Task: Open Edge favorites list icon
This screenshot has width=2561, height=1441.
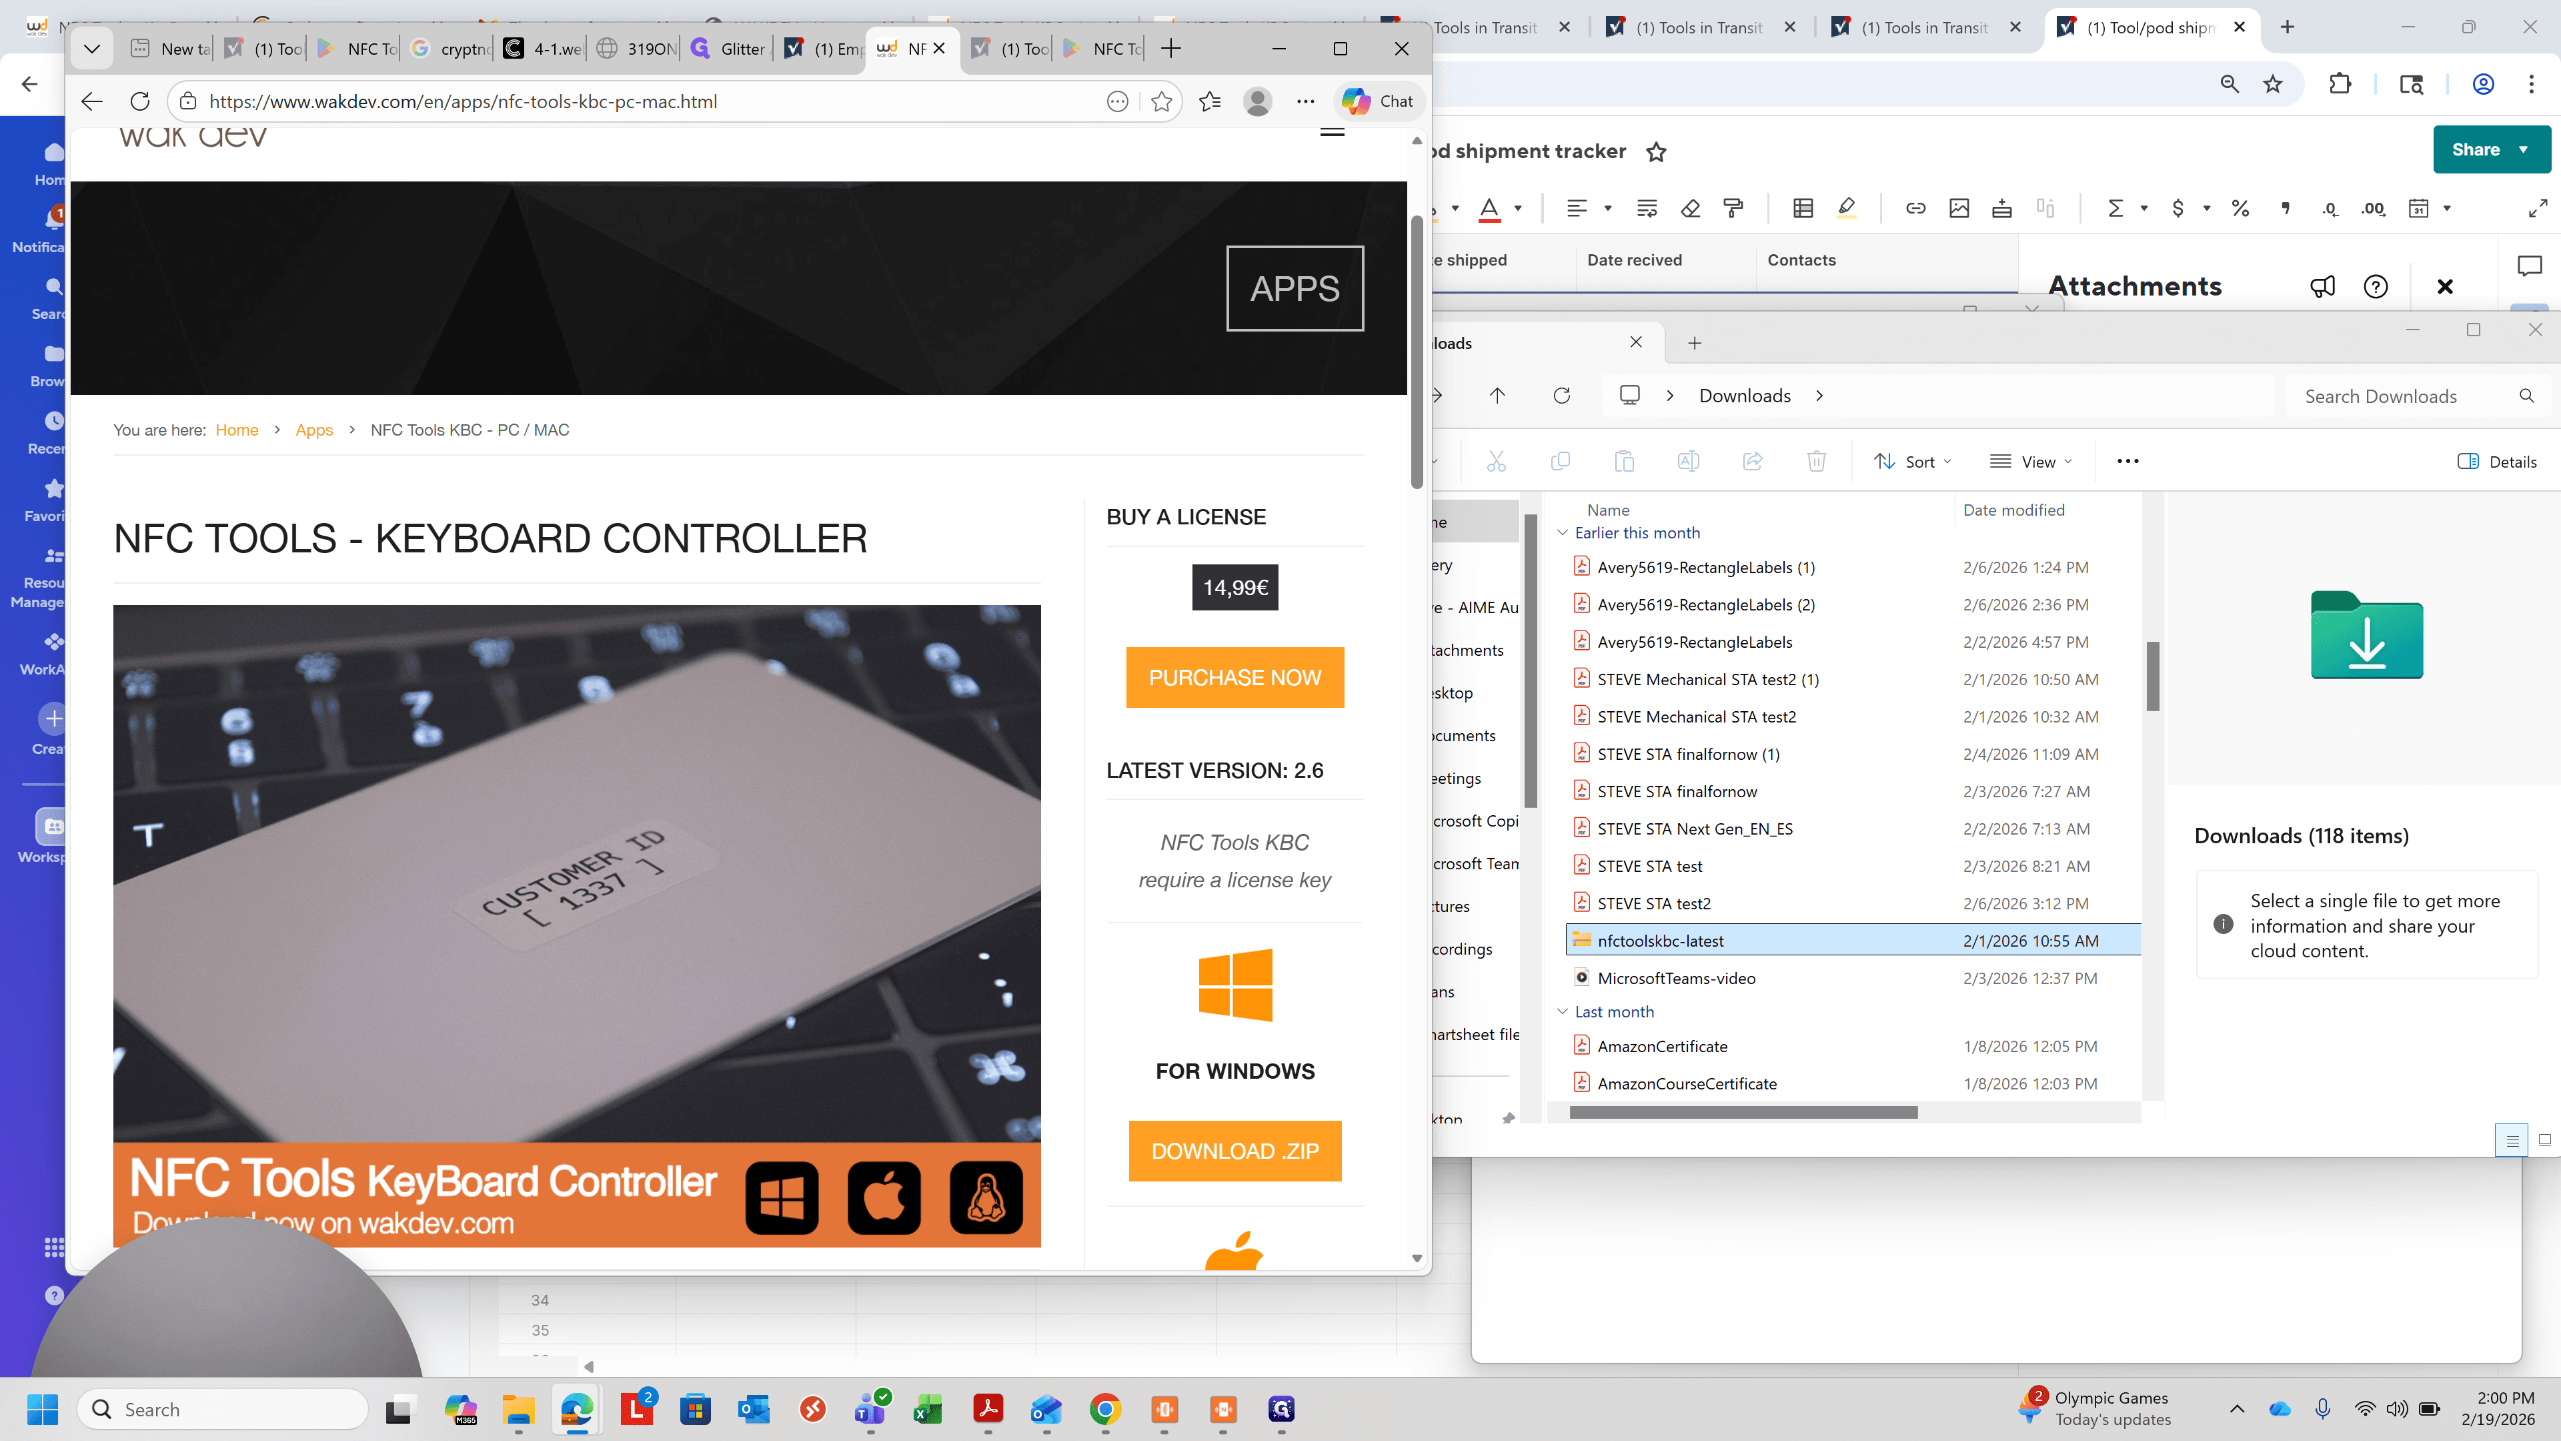Action: tap(1210, 101)
